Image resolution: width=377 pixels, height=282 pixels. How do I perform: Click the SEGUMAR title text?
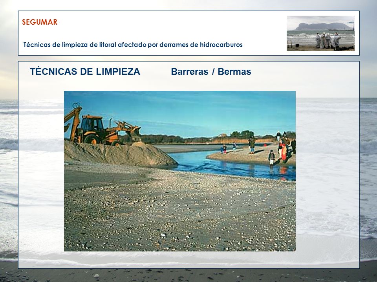click(40, 22)
